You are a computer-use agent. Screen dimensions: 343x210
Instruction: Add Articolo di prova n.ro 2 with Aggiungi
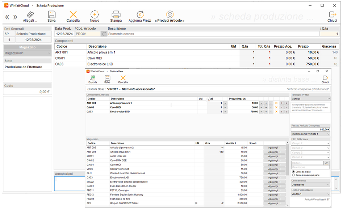[x=275, y=147]
